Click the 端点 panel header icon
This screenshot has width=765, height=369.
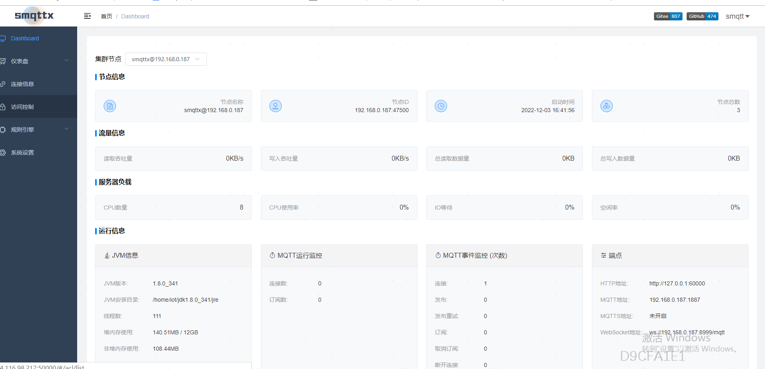pos(603,255)
